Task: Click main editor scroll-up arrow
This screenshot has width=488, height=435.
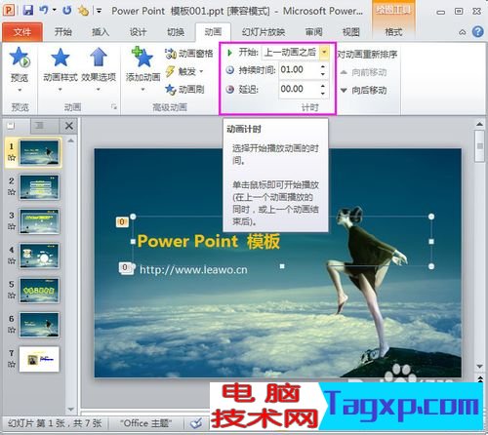Action: (479, 124)
